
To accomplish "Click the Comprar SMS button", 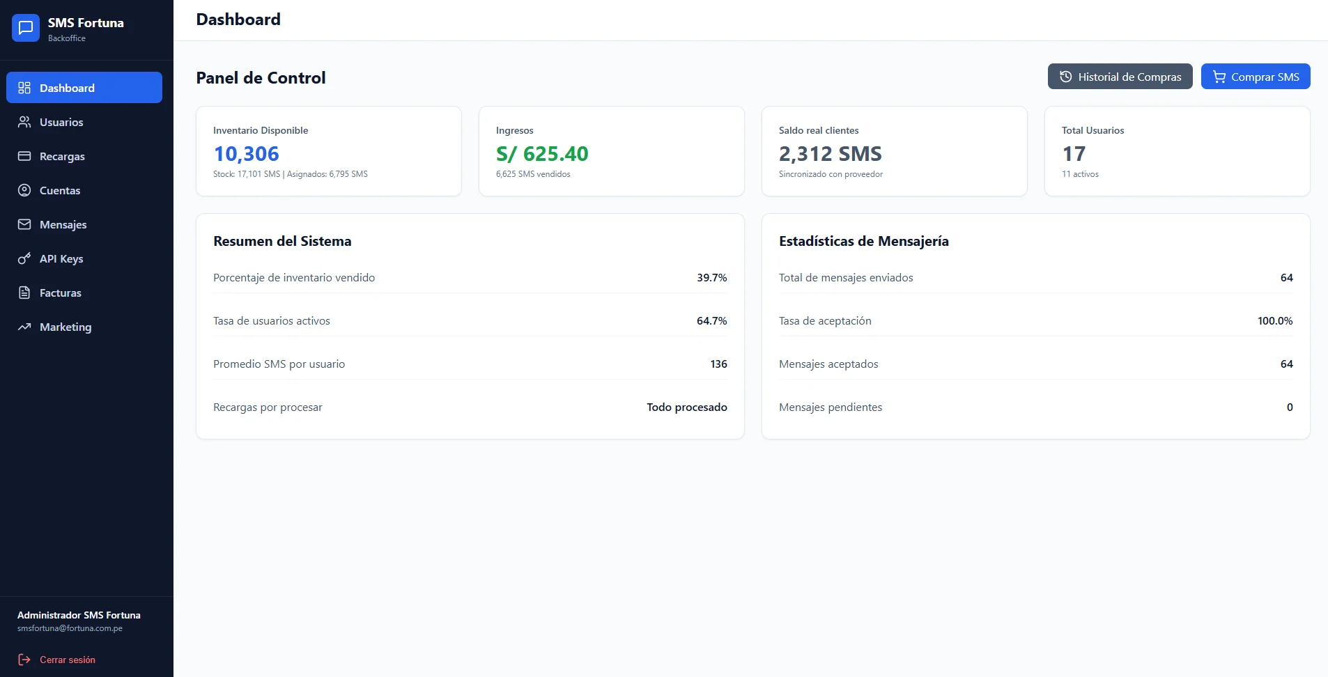I will 1256,77.
